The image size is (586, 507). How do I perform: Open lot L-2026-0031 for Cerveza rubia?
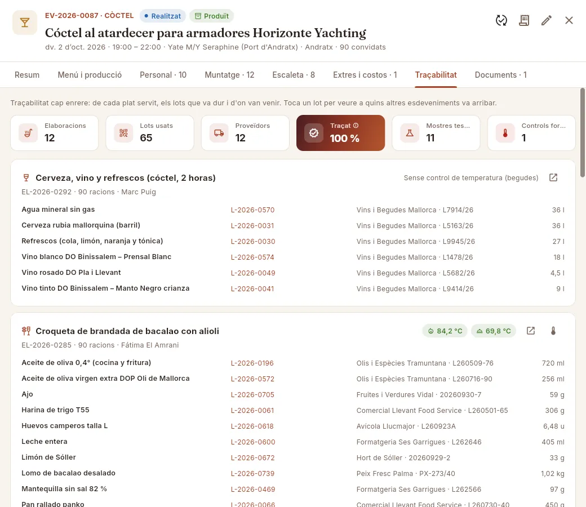[252, 226]
